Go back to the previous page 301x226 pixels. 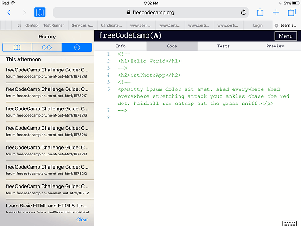pyautogui.click(x=9, y=13)
